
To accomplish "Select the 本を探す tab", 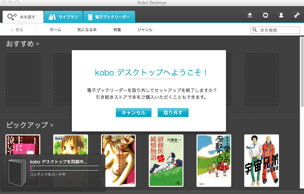I will coord(23,17).
